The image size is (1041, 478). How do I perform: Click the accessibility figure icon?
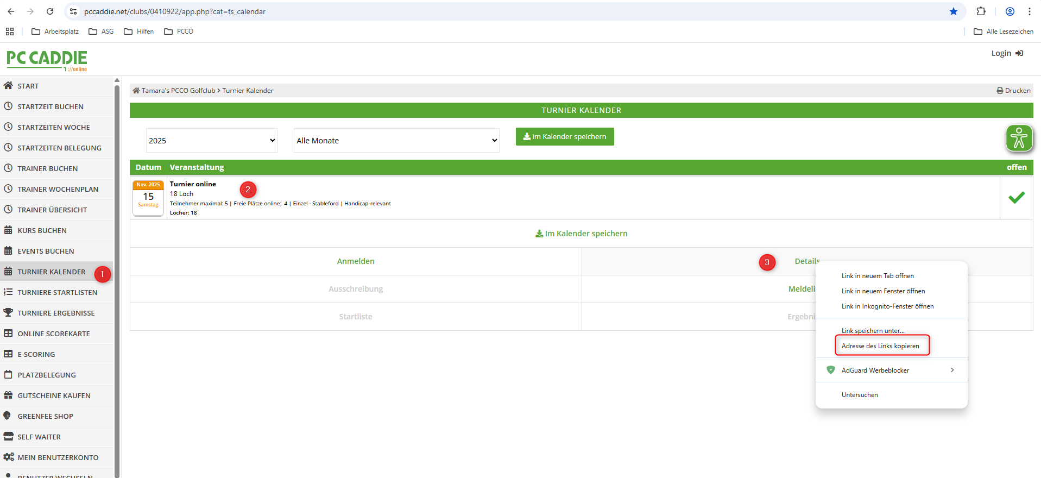1019,138
